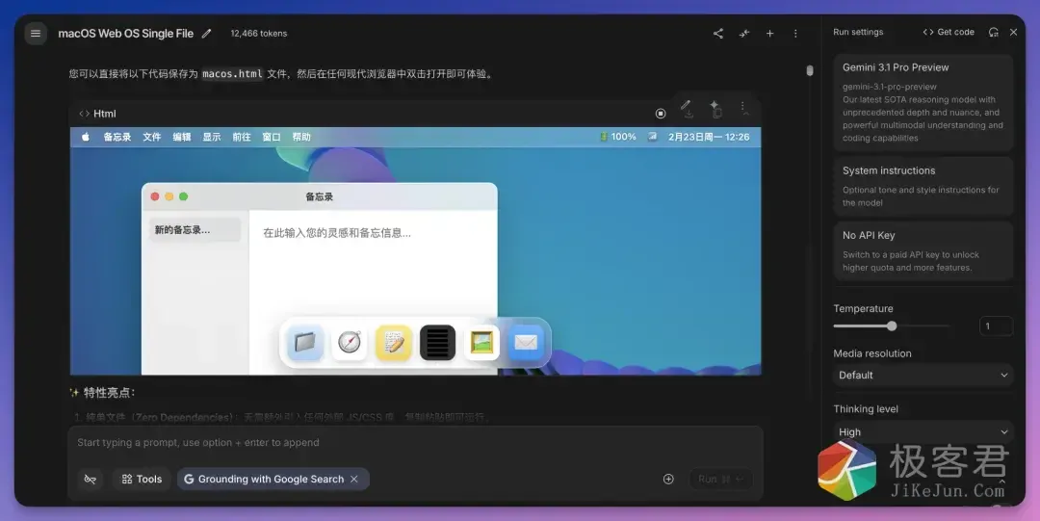Open the 窗口 menu
This screenshot has width=1040, height=521.
tap(272, 137)
